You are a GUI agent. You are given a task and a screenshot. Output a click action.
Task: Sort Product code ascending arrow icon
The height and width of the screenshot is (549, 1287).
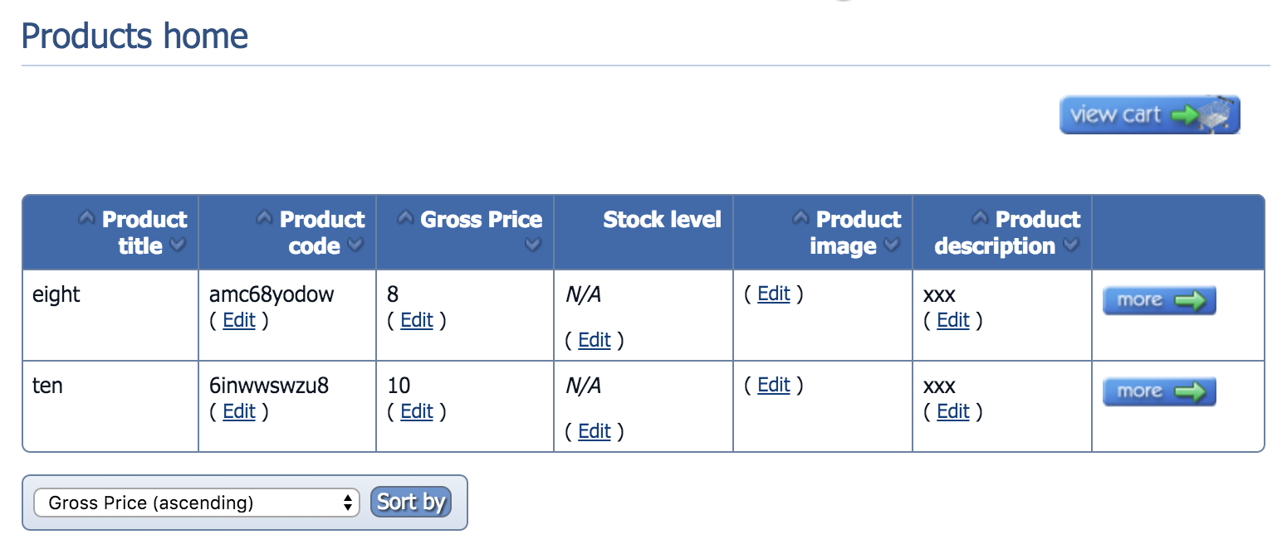tap(264, 219)
